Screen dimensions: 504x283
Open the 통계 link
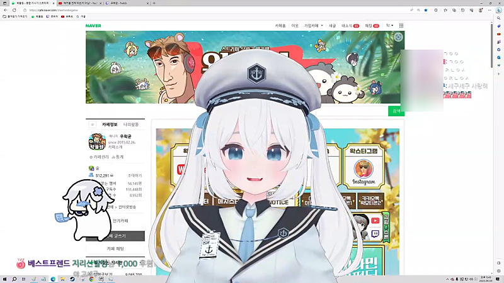(x=118, y=157)
